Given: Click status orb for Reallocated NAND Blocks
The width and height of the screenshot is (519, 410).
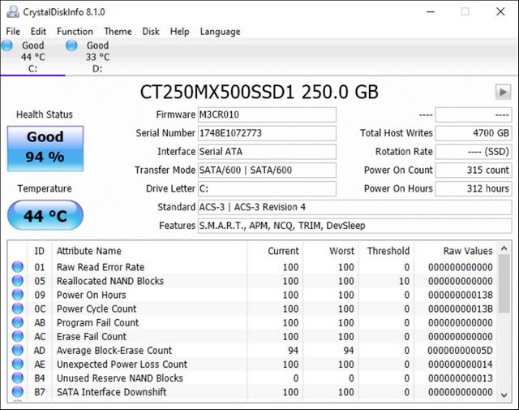Looking at the screenshot, I should click(18, 281).
